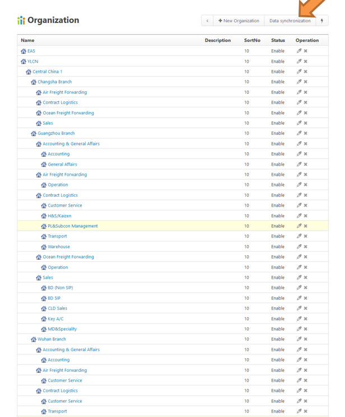Viewport: 345px width, 417px height.
Task: Delete the EAS organization
Action: tap(306, 51)
